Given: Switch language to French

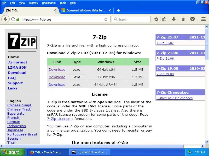Looking at the screenshot, I should pos(13,118).
